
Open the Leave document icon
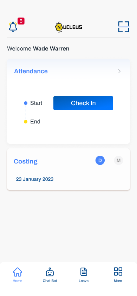(84, 272)
